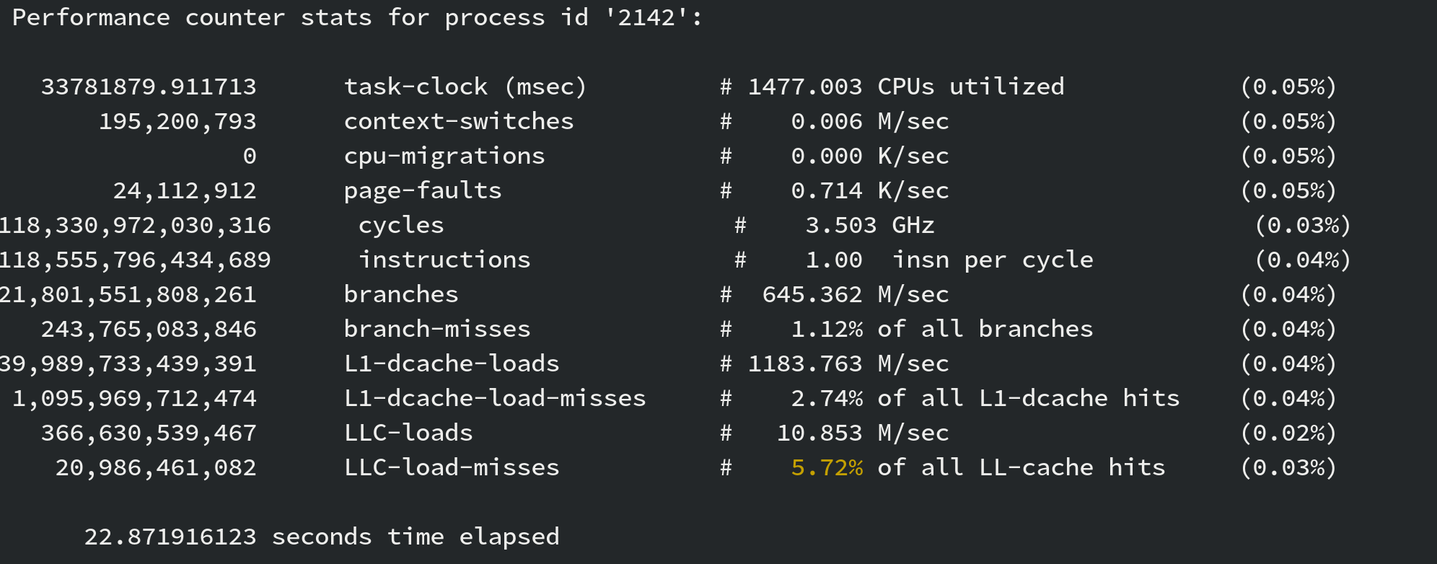Select the cycles event label

[x=401, y=226]
